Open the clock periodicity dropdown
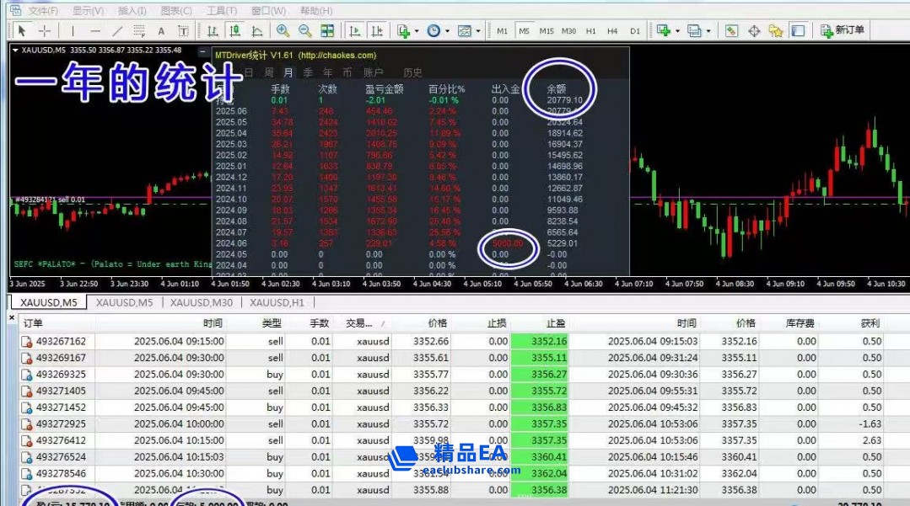The width and height of the screenshot is (910, 506). tap(447, 31)
